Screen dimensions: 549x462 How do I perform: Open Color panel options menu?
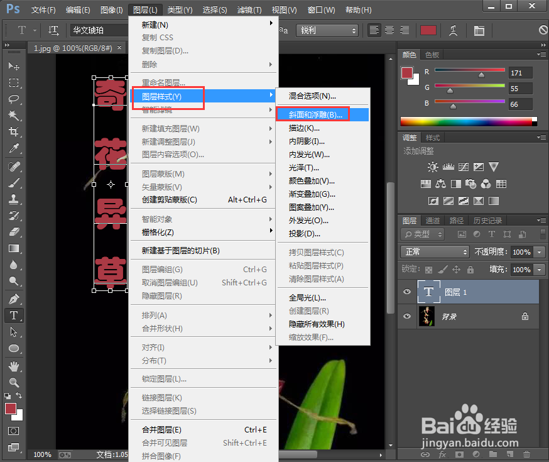point(541,54)
